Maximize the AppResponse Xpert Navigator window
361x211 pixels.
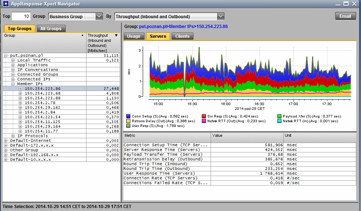click(346, 4)
